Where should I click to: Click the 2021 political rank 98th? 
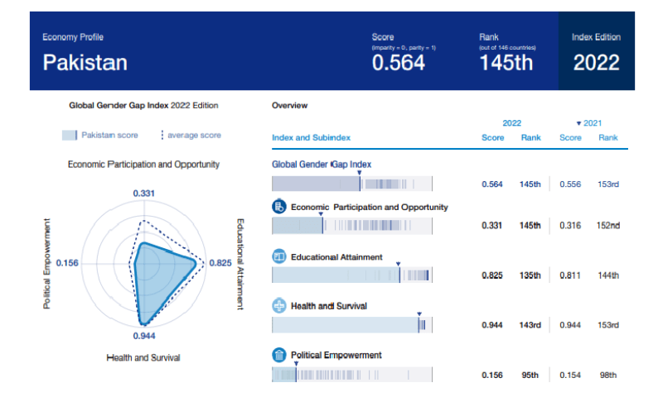click(x=608, y=375)
